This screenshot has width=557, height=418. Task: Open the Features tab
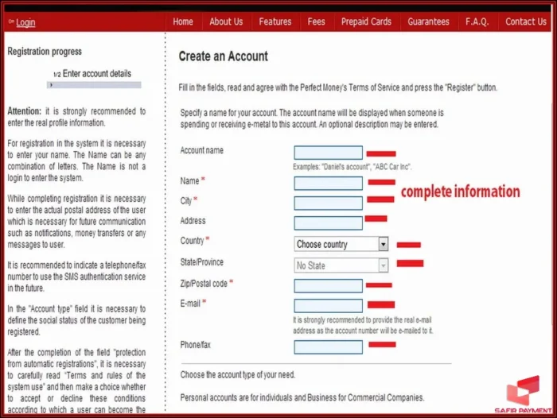[x=275, y=21]
